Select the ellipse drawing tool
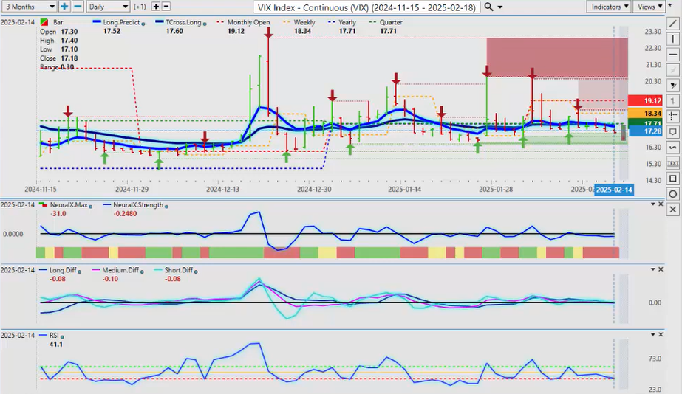Image resolution: width=682 pixels, height=394 pixels. pos(673,194)
